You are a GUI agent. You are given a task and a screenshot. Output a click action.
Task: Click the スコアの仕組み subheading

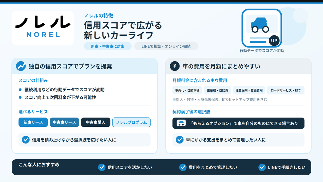[33, 80]
